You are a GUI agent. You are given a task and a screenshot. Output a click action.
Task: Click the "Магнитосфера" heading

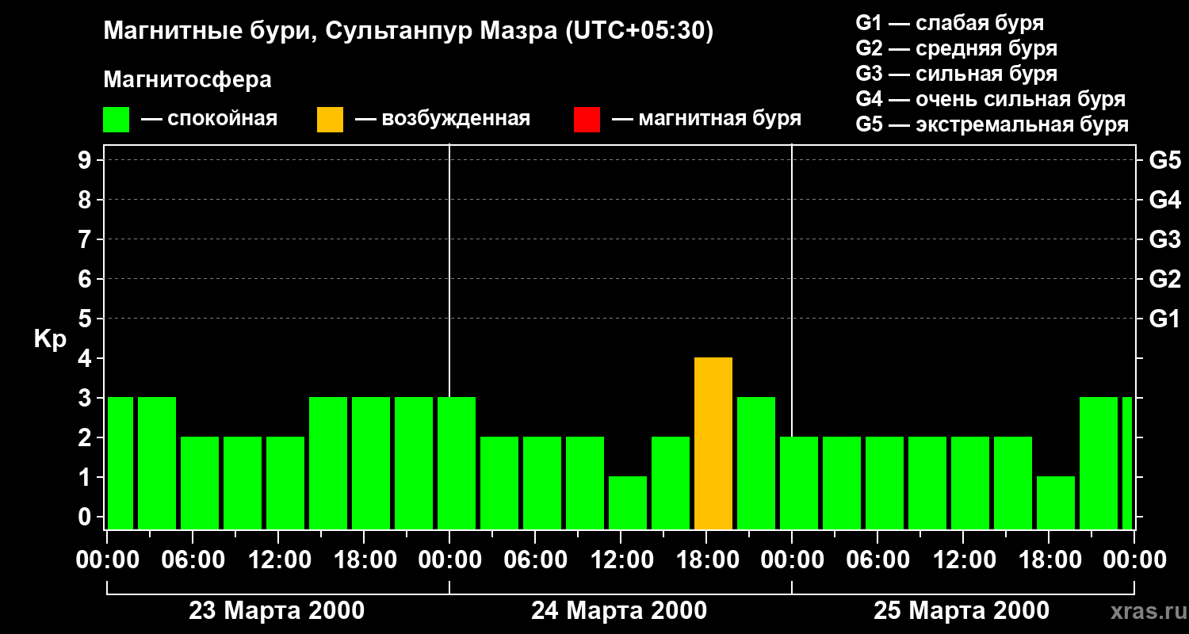[188, 80]
